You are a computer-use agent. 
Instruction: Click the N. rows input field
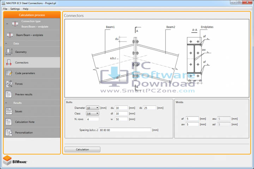(92, 119)
